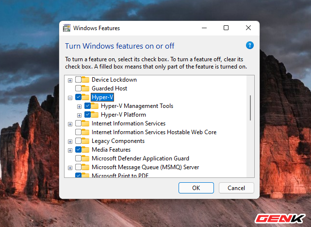Expand the Legacy Components node
Viewport: 311px width, 227px height.
coord(70,141)
